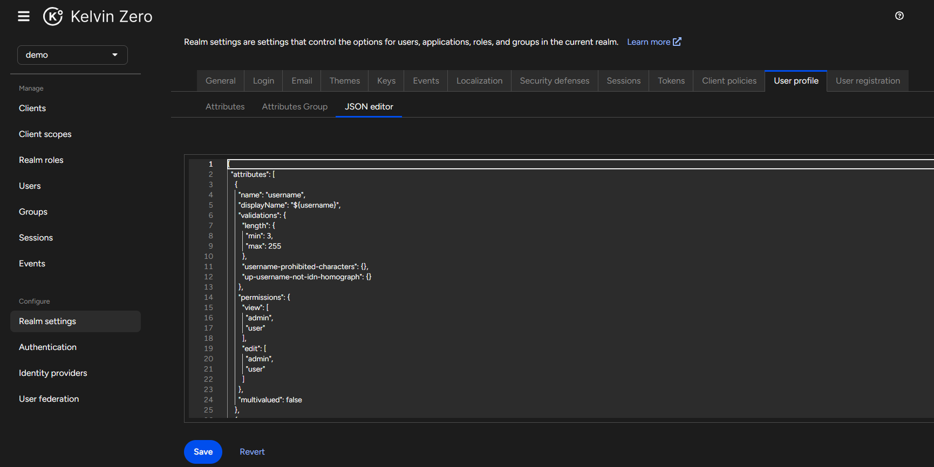Open the Tokens tab
The width and height of the screenshot is (934, 467).
671,81
